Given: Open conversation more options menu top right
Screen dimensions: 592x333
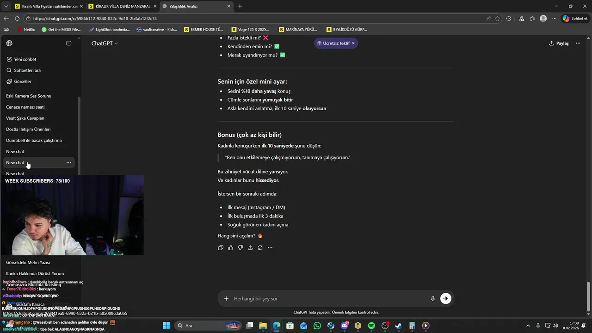Looking at the screenshot, I should pyautogui.click(x=578, y=43).
